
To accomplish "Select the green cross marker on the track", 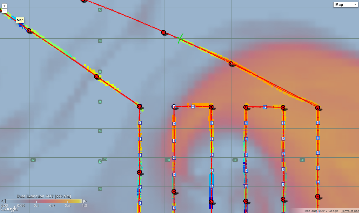I will (x=180, y=38).
